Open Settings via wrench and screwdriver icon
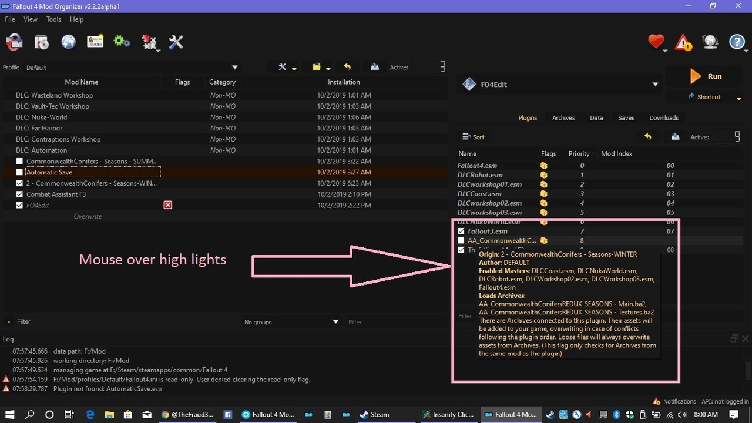Viewport: 752px width, 423px height. [x=176, y=42]
